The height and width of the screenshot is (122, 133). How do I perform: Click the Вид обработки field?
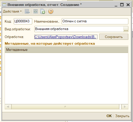(79, 29)
